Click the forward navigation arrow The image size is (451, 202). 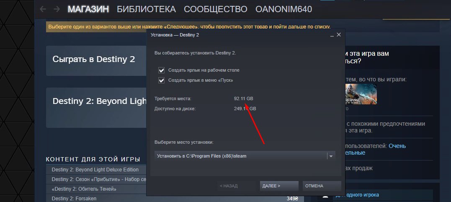coord(57,9)
